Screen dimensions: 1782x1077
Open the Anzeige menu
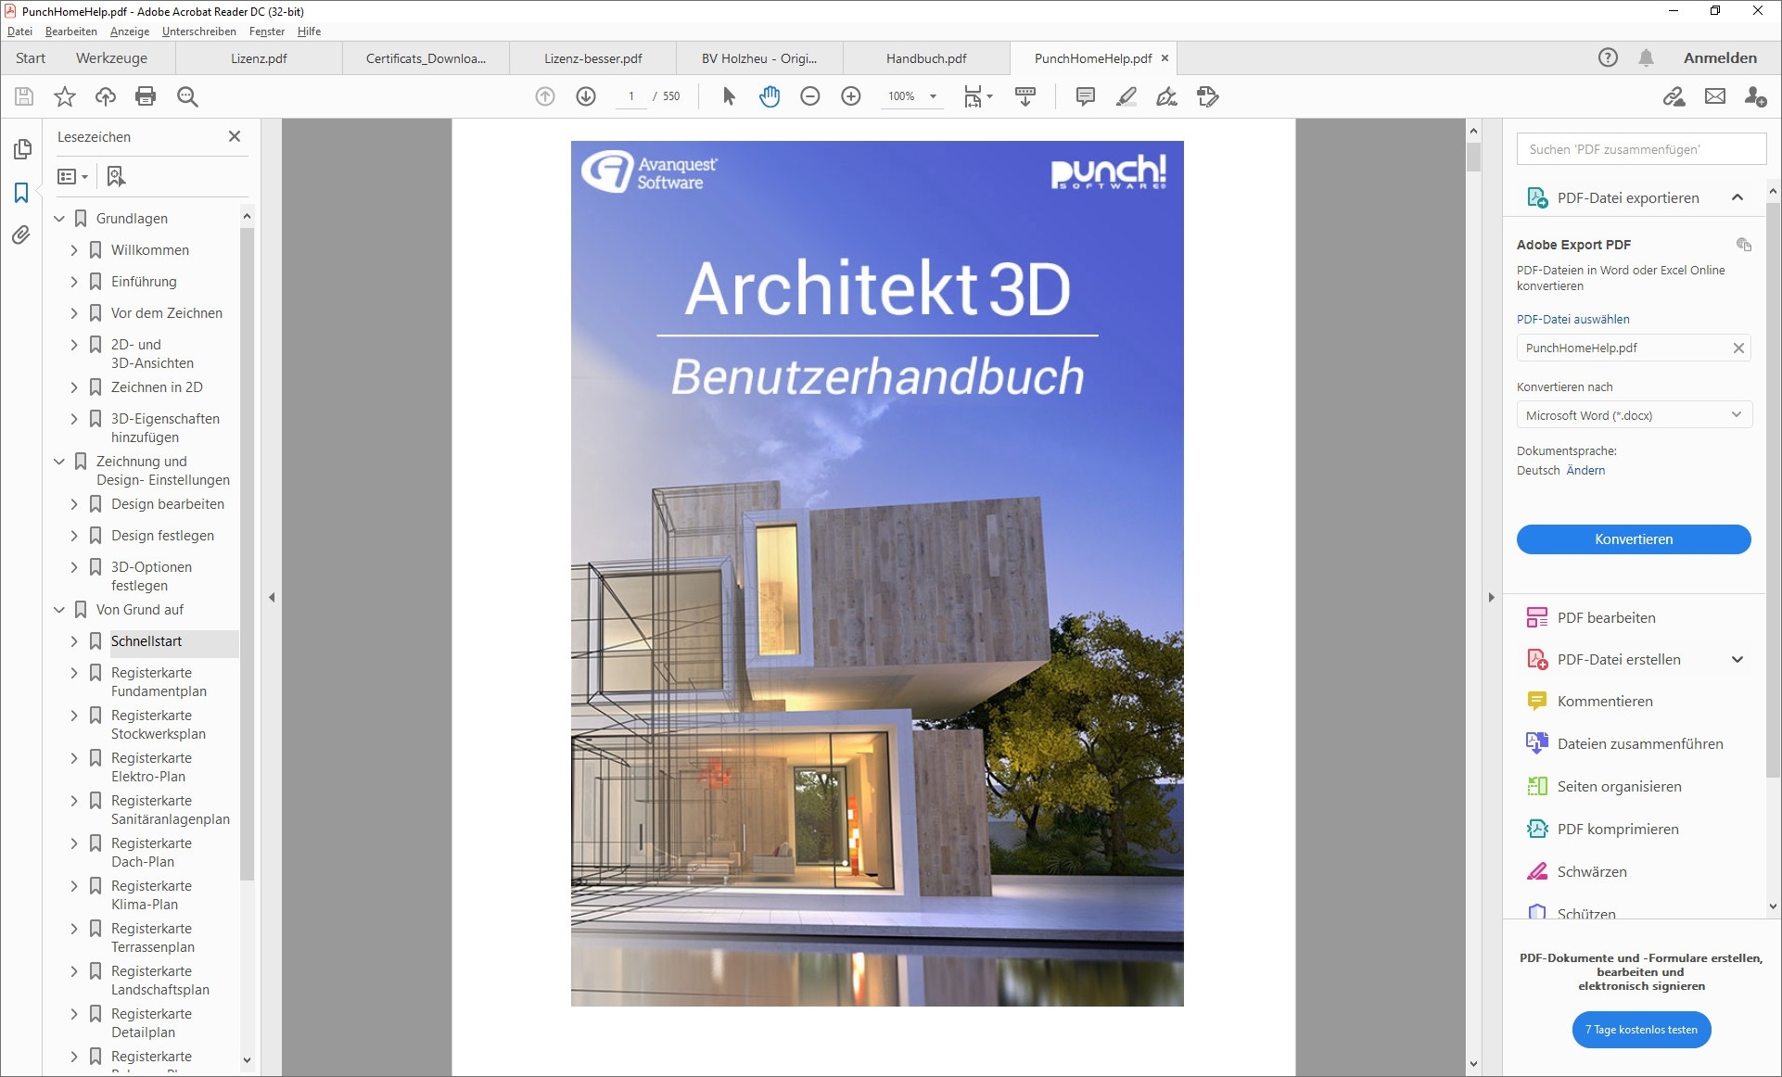129,32
